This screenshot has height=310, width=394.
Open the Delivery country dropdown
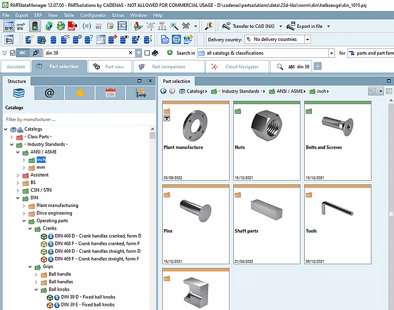(307, 39)
